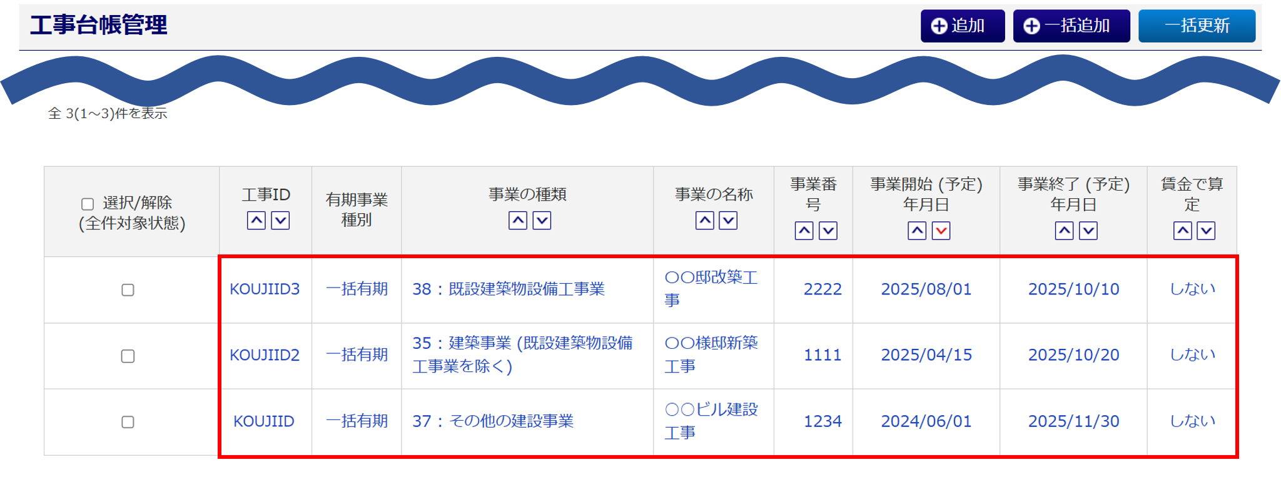The height and width of the screenshot is (497, 1281).
Task: Sort 工事ID column ascending
Action: (256, 221)
